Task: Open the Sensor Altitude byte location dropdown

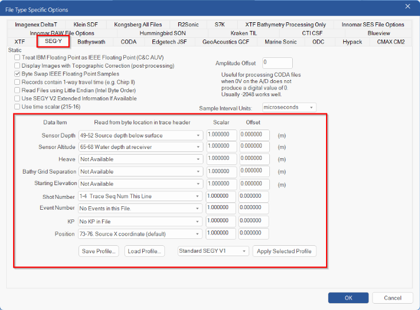Action: click(140, 147)
